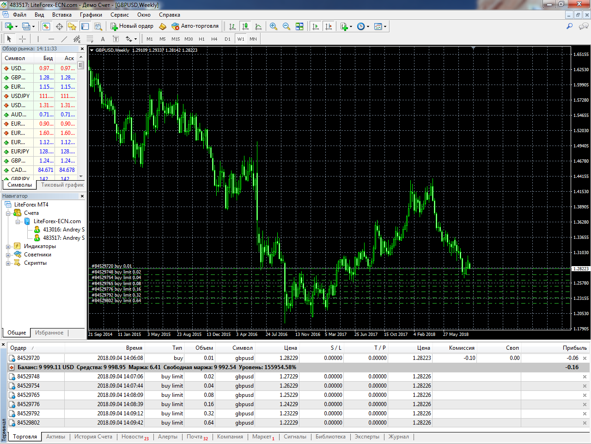The width and height of the screenshot is (591, 444).
Task: Click the zoom in magnifier icon
Action: [274, 26]
